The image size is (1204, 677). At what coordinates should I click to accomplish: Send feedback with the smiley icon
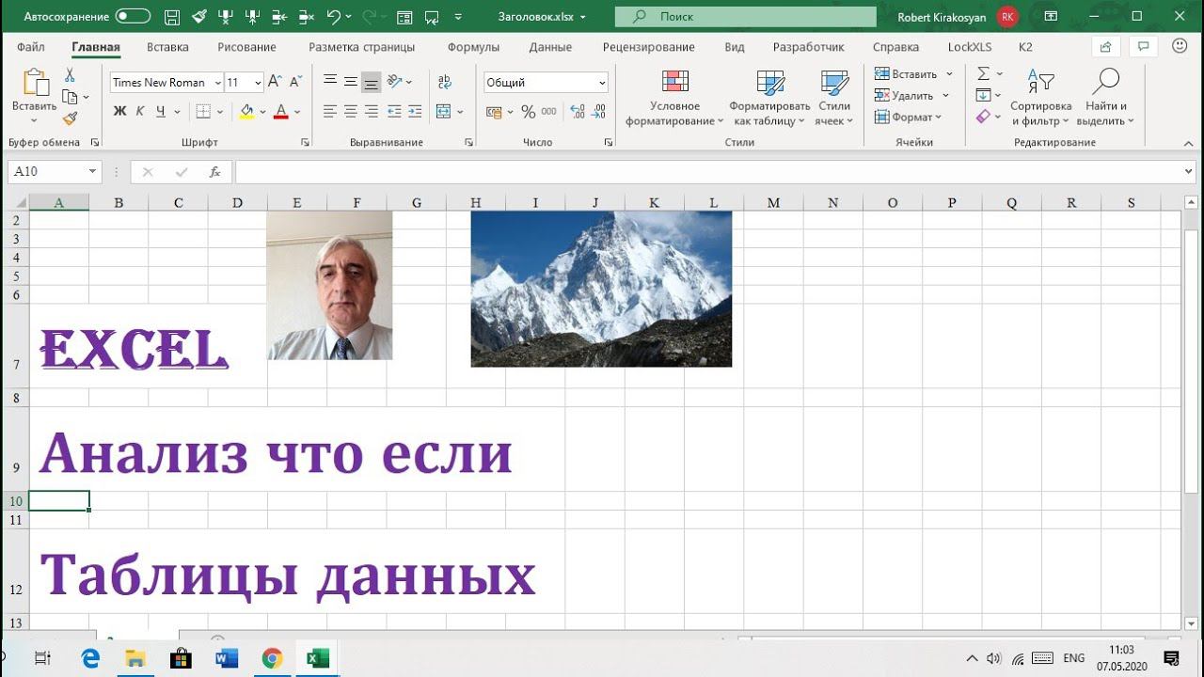1180,47
